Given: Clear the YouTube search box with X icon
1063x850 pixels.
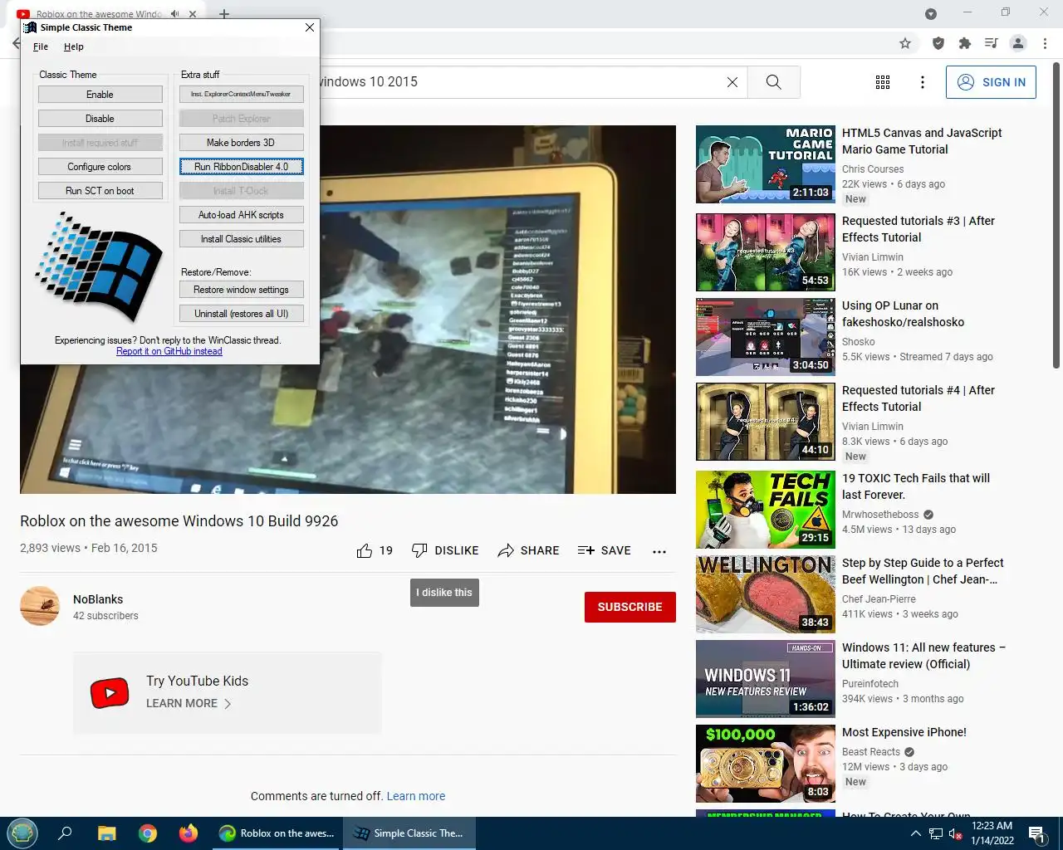Looking at the screenshot, I should [x=732, y=82].
